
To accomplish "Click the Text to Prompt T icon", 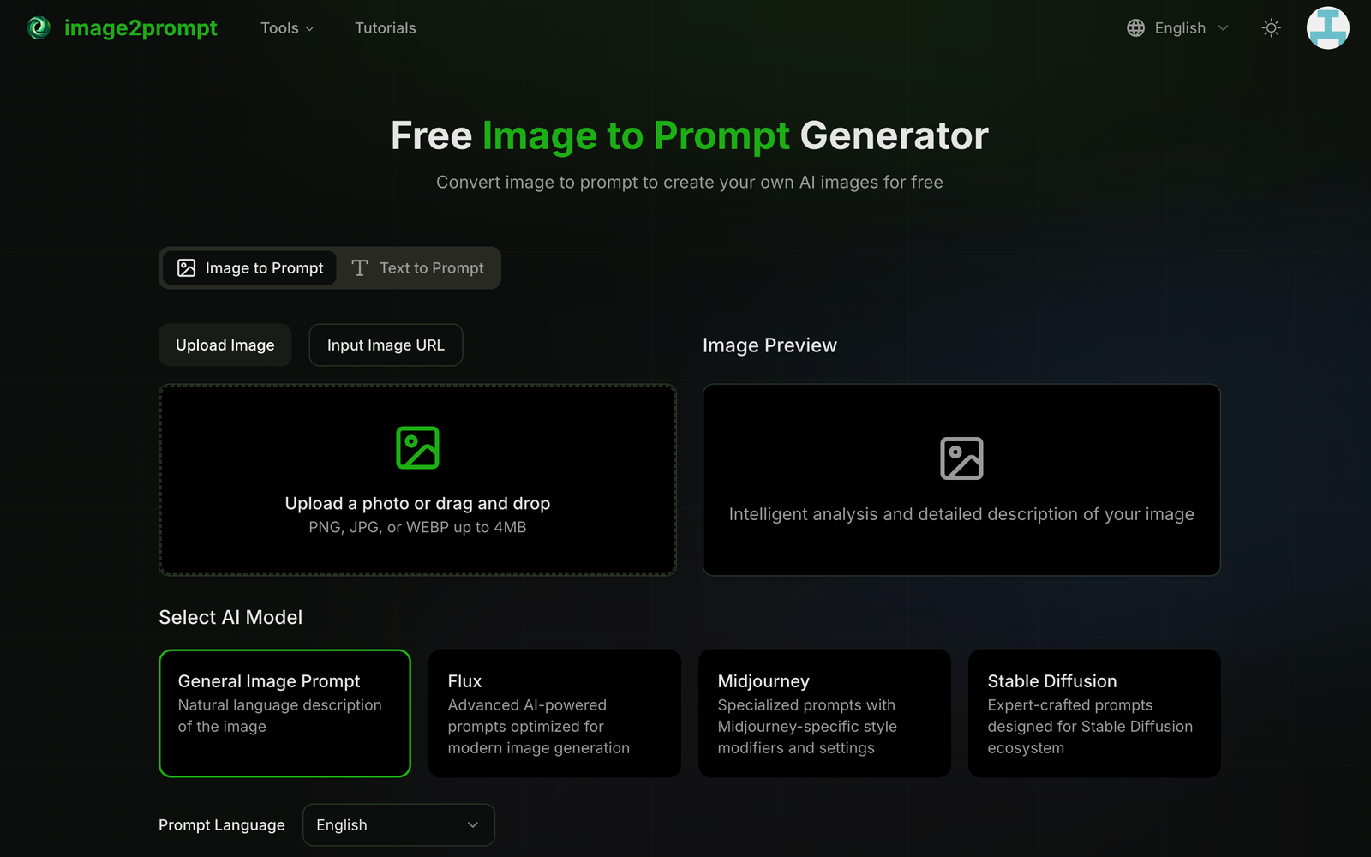I will click(361, 267).
